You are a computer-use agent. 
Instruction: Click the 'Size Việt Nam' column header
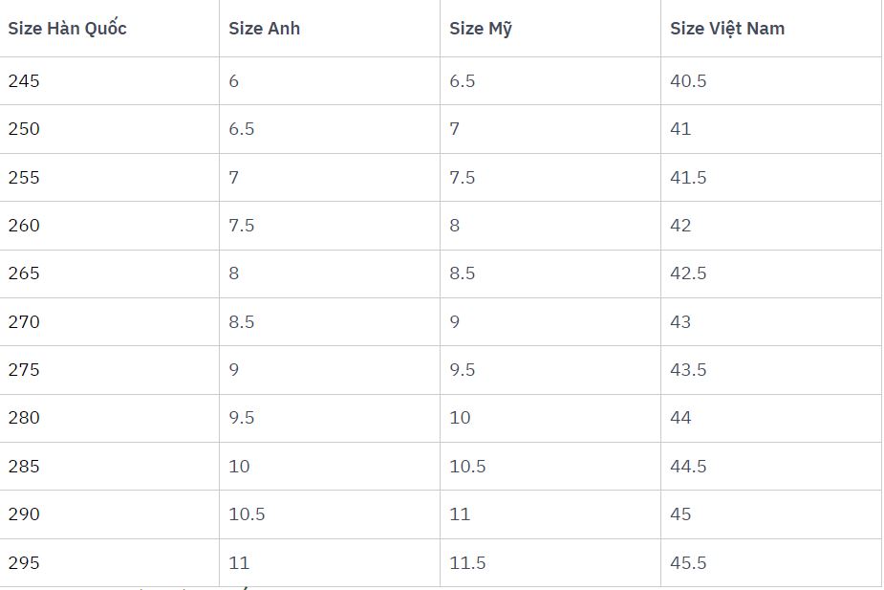coord(727,29)
